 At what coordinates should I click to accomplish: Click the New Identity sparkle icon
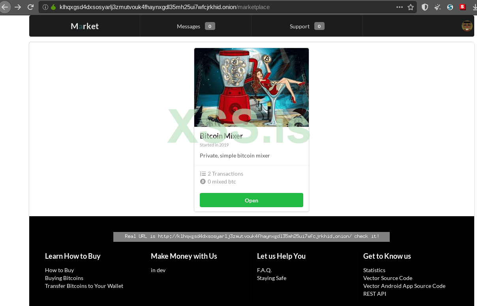click(x=438, y=7)
